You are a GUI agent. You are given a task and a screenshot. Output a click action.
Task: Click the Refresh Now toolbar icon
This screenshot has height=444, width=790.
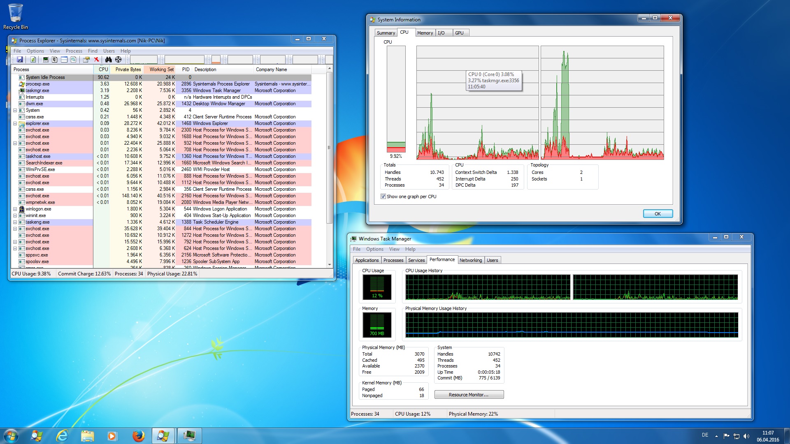(x=33, y=60)
